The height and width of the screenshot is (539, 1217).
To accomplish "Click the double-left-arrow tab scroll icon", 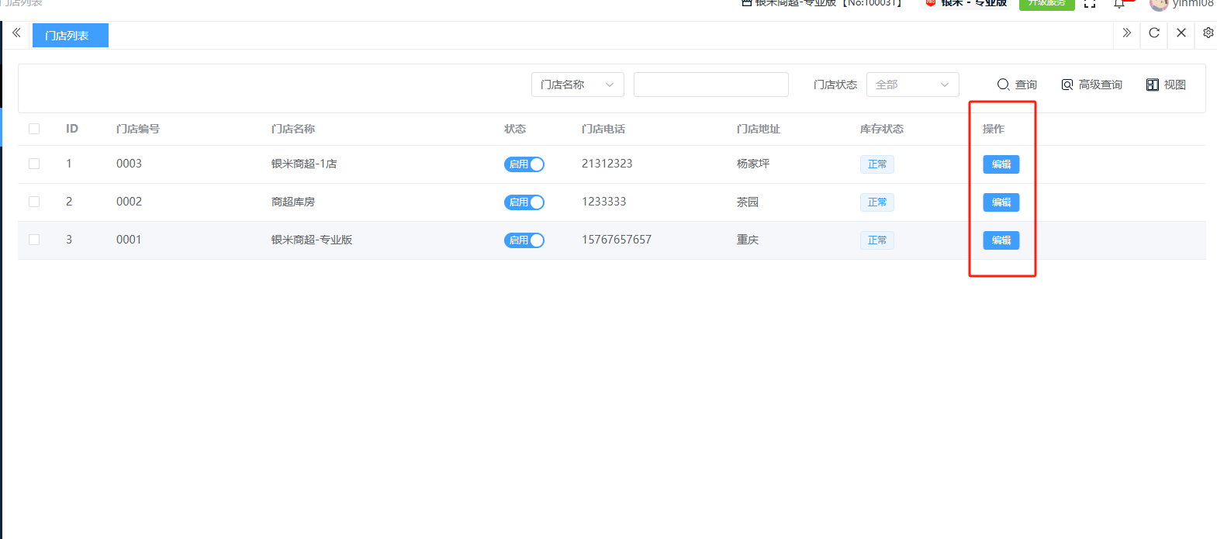I will 16,33.
